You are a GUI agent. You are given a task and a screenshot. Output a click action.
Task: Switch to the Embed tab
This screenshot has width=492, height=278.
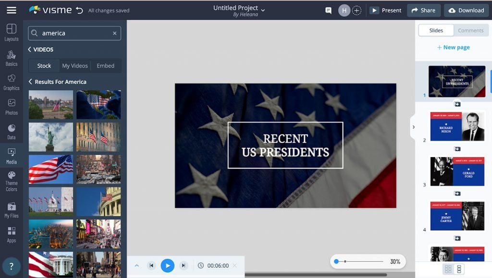click(x=105, y=66)
